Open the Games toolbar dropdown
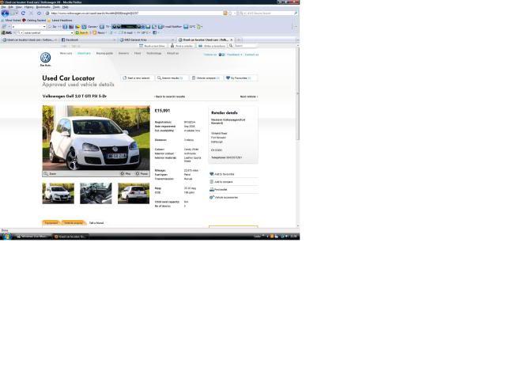 point(92,27)
